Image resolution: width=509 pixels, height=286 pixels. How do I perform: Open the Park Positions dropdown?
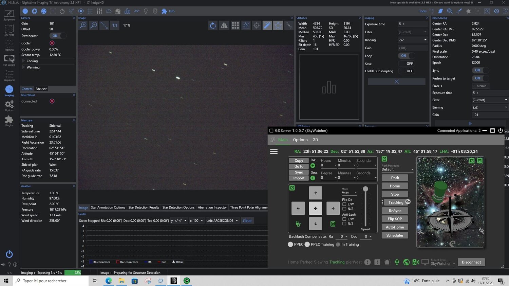click(x=397, y=169)
